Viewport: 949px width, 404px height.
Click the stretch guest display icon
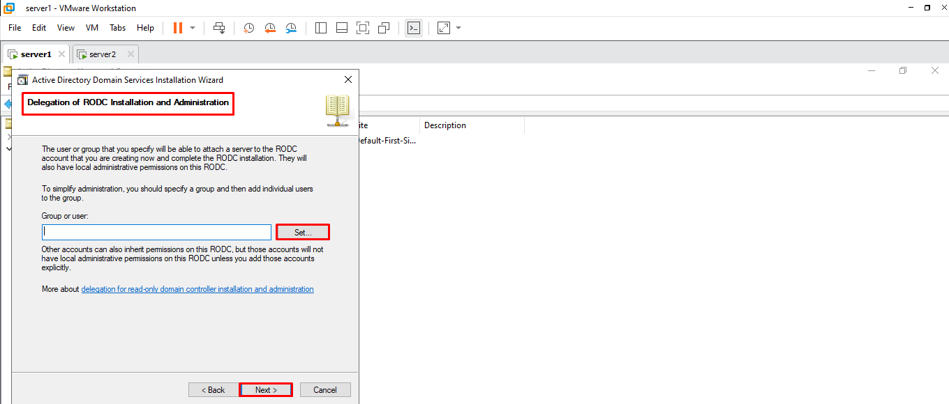[444, 28]
